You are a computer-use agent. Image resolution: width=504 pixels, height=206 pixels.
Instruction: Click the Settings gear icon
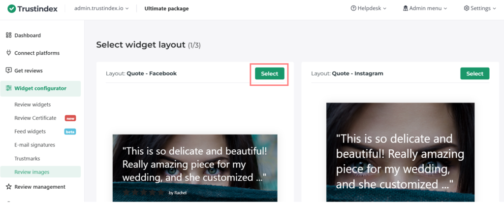(467, 8)
